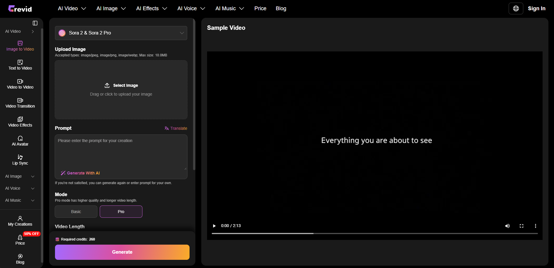Go to My Creations
554x268 pixels.
[x=20, y=221]
